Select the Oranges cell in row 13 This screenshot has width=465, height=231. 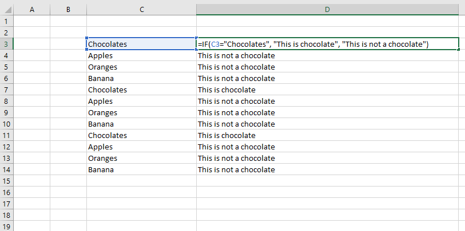point(103,158)
